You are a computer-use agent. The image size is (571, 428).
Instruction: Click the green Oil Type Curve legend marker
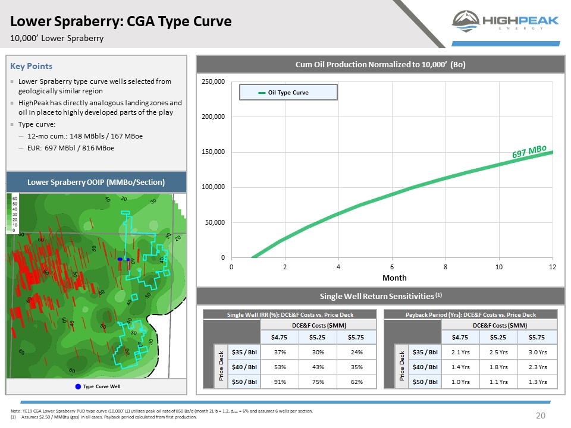click(262, 92)
